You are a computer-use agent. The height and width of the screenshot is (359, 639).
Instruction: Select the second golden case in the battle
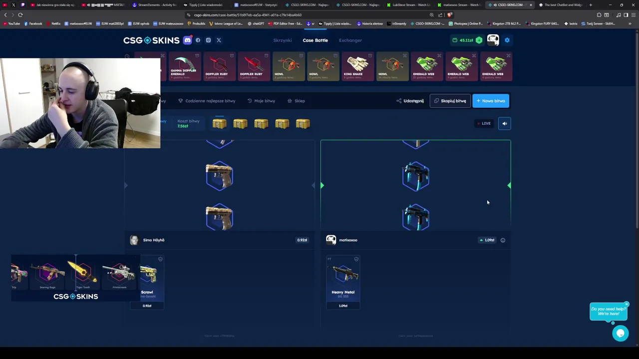click(x=240, y=124)
